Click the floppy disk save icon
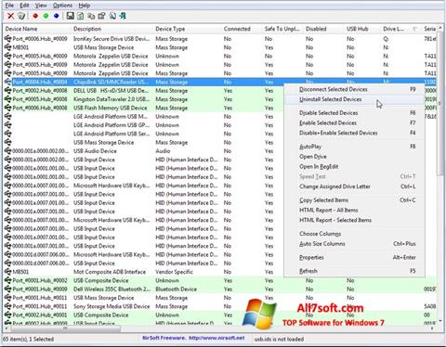Viewport: 446px width, 347px height. coord(71,16)
